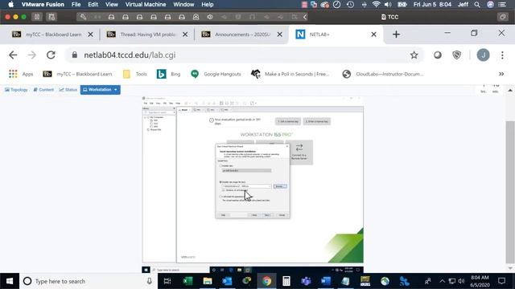Select the Installer disc image file radio option

click(x=220, y=182)
